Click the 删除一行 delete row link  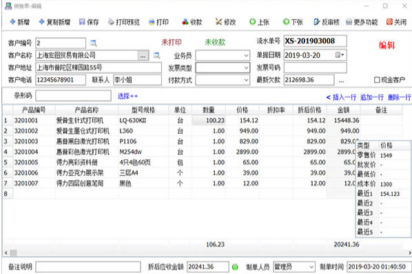pyautogui.click(x=400, y=97)
